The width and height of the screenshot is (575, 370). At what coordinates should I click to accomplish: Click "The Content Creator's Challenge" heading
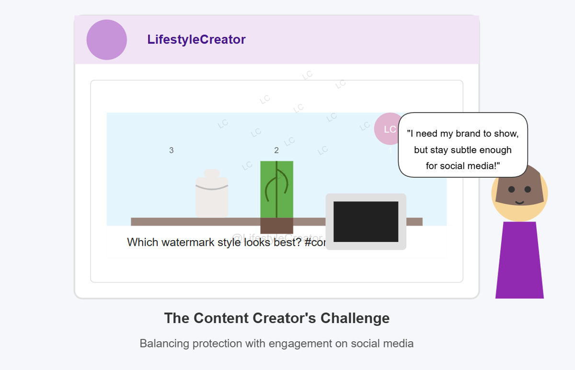coord(277,318)
